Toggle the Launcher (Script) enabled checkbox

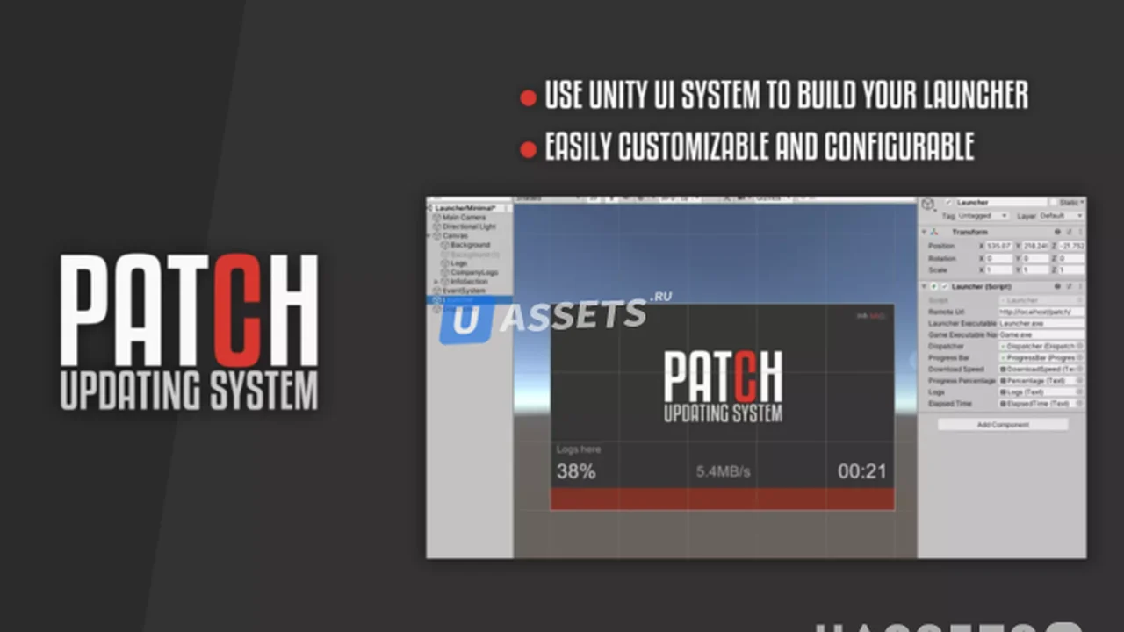pos(944,286)
